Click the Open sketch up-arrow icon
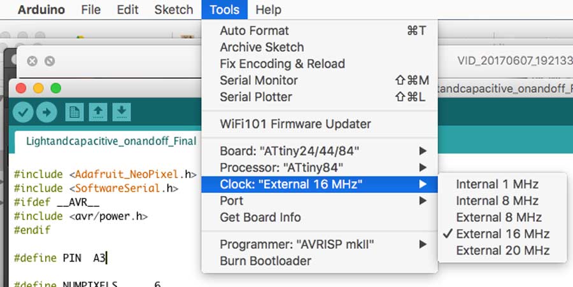The width and height of the screenshot is (573, 287). point(98,113)
